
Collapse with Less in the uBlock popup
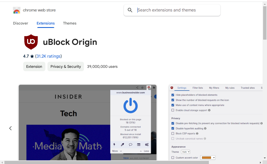click(x=144, y=151)
